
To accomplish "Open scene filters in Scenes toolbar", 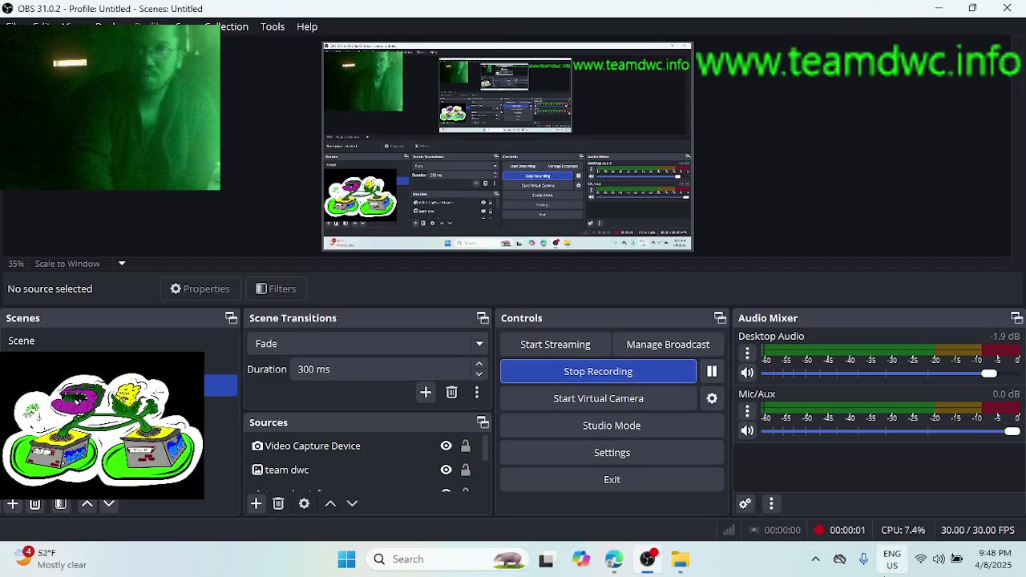I will [x=60, y=504].
